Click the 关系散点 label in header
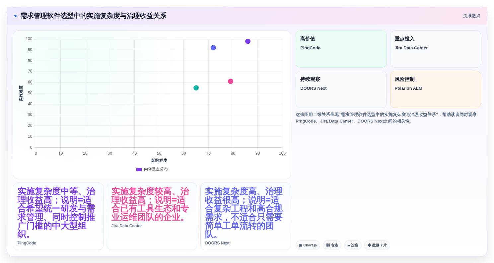The width and height of the screenshot is (494, 263). click(x=471, y=16)
